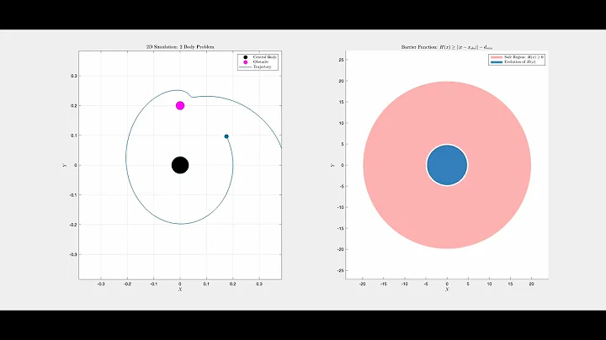Viewport: 606px width, 340px height.
Task: Click the magenta dot swatch in the left legend
Action: click(246, 61)
